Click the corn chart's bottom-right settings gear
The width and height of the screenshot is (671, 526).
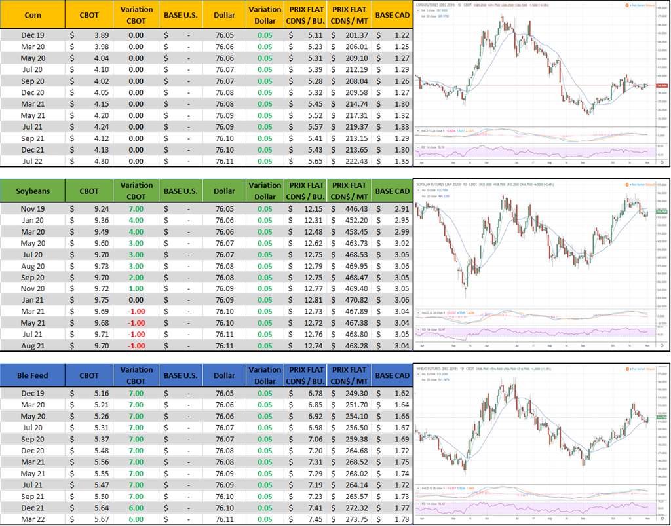pyautogui.click(x=661, y=161)
